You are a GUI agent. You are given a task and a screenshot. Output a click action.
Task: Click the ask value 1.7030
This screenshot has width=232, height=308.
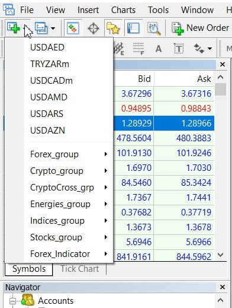pyautogui.click(x=199, y=168)
